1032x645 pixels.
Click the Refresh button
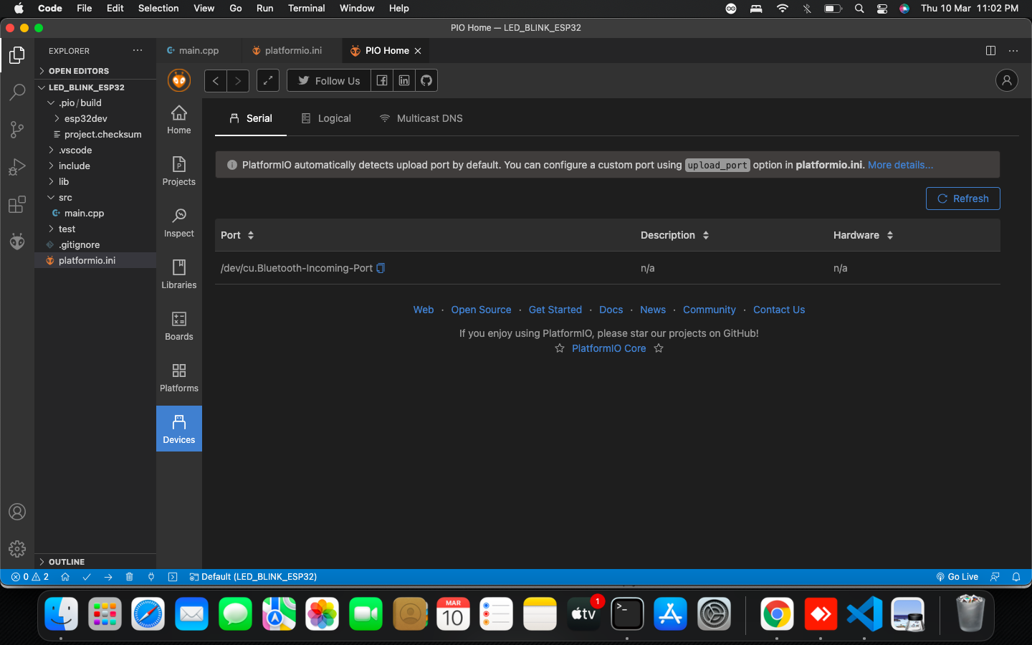click(x=963, y=199)
